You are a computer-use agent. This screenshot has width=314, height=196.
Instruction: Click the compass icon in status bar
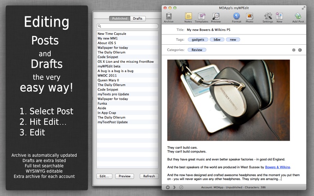click(181, 187)
